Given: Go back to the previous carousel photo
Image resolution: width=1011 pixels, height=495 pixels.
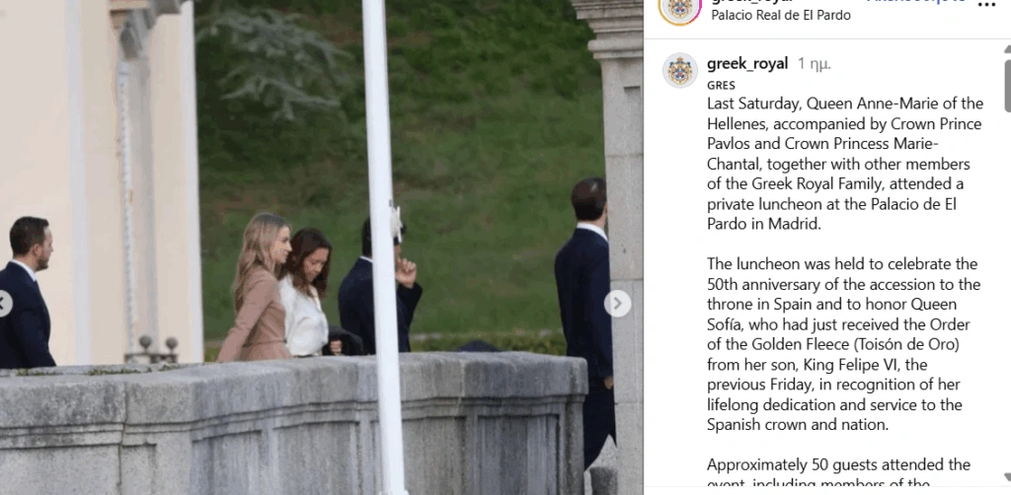Looking at the screenshot, I should [x=4, y=303].
